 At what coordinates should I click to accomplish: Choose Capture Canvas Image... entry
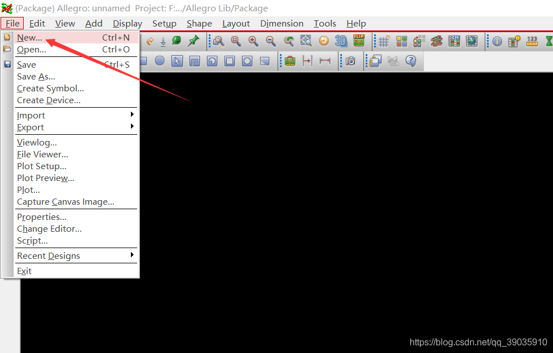(77, 202)
